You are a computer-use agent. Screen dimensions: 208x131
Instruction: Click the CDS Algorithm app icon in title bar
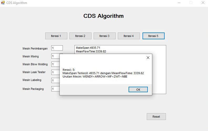tap(3, 3)
